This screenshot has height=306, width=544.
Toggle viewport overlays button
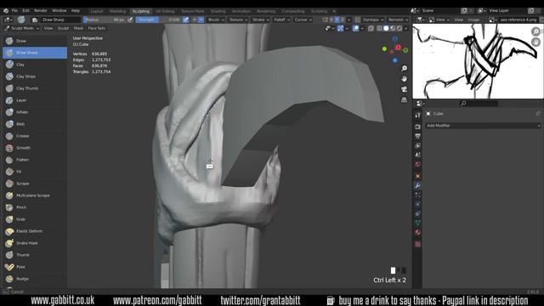point(355,28)
